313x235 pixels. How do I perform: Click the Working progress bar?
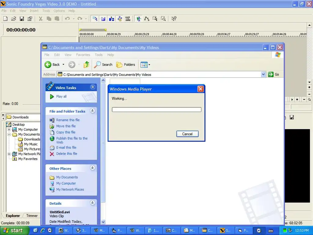coord(156,110)
